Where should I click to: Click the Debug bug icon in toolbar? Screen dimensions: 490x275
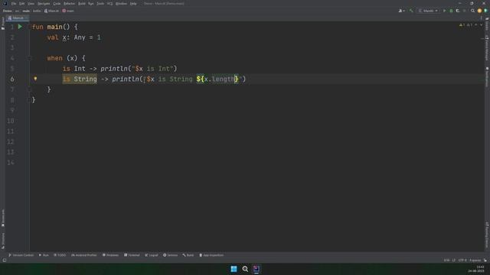click(451, 11)
